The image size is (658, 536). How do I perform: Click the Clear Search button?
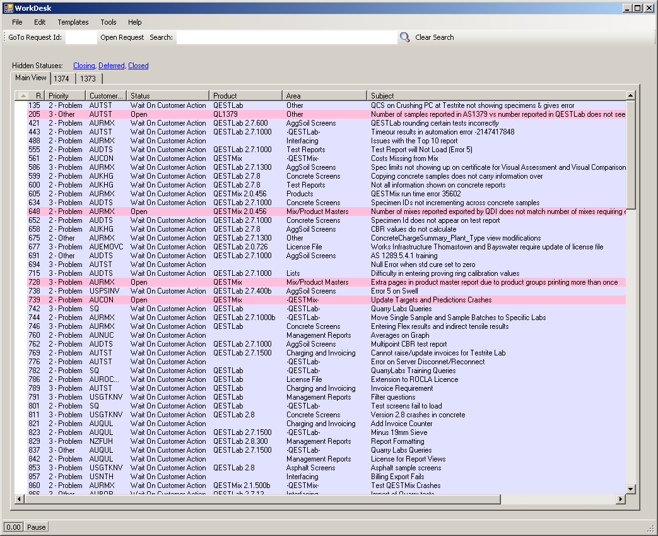pos(434,37)
